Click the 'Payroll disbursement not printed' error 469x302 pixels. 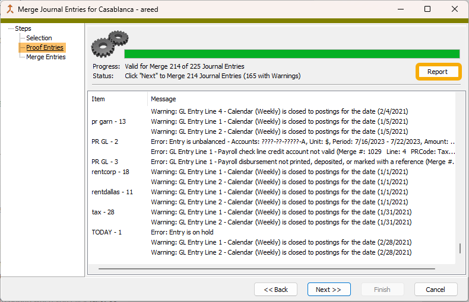click(x=303, y=162)
